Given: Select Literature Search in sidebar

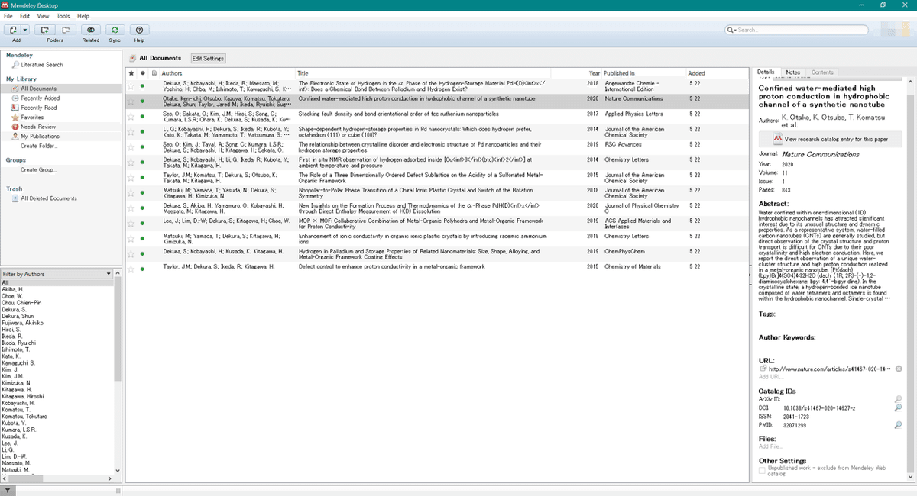Looking at the screenshot, I should pyautogui.click(x=42, y=65).
